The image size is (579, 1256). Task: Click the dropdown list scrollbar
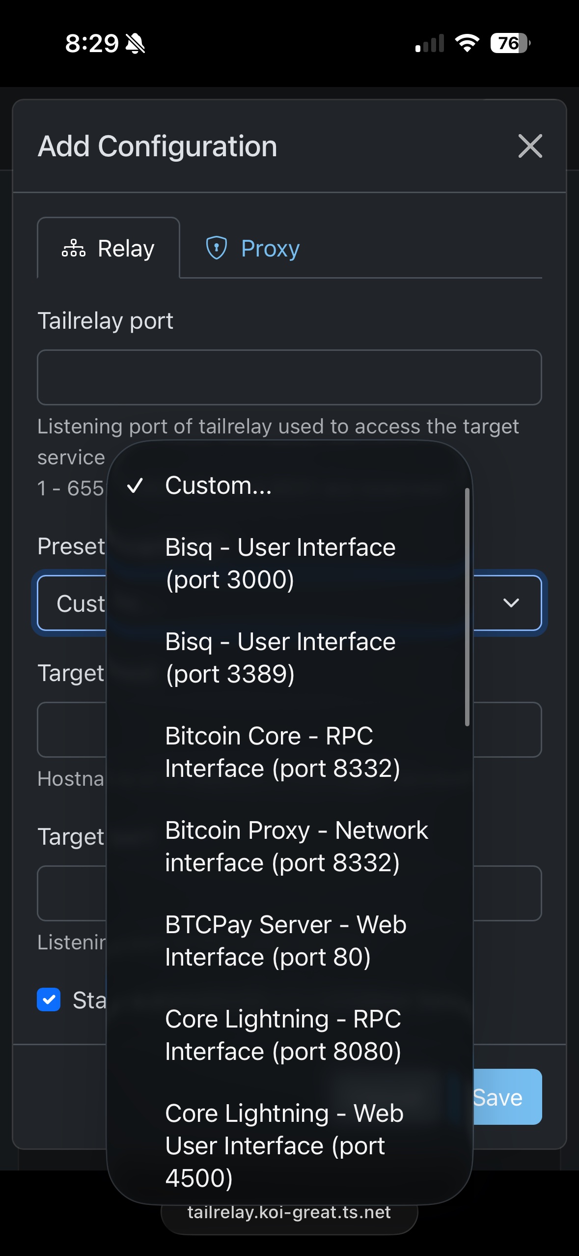click(x=467, y=607)
